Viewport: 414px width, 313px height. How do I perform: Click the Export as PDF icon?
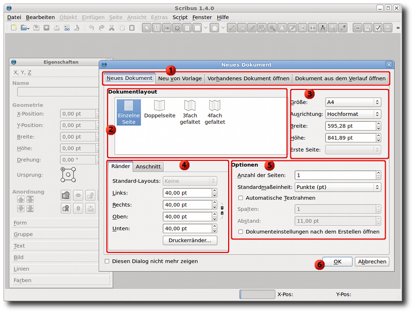[77, 28]
